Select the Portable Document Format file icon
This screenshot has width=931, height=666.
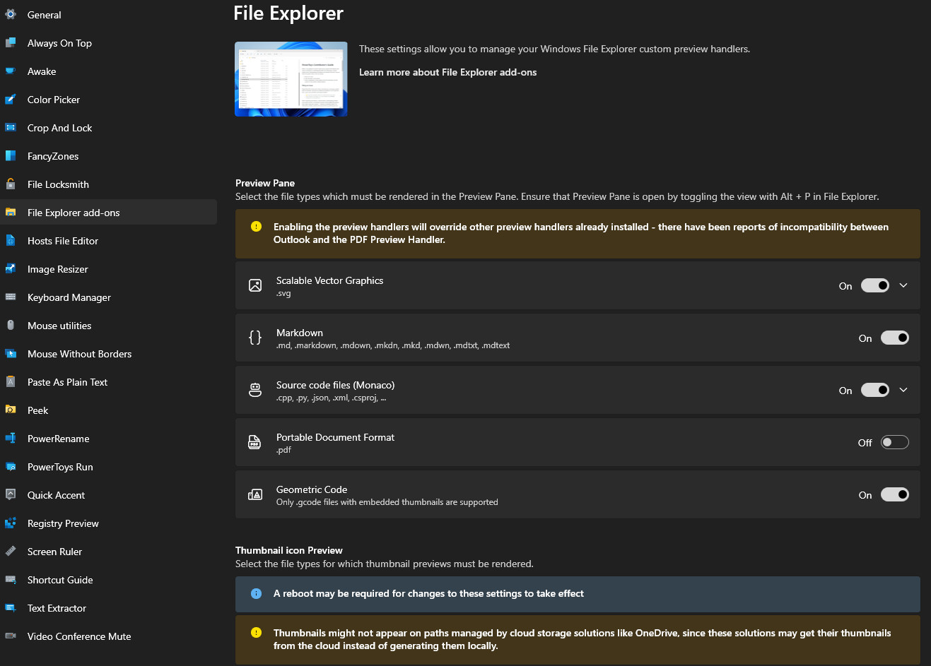tap(255, 442)
